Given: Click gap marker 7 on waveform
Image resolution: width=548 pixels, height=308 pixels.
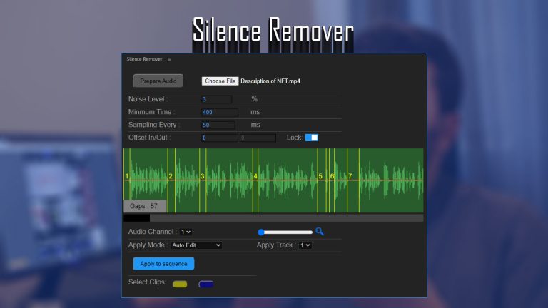Looking at the screenshot, I should pyautogui.click(x=350, y=176).
